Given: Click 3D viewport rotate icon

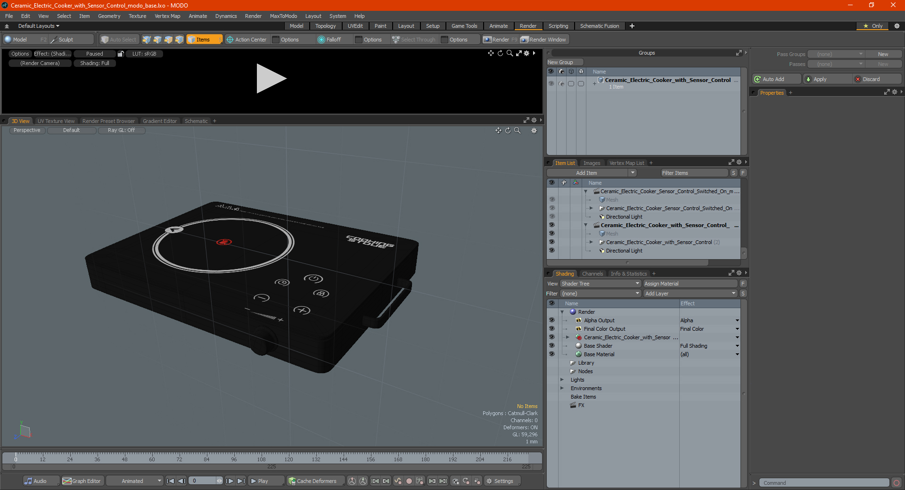Looking at the screenshot, I should click(x=508, y=131).
